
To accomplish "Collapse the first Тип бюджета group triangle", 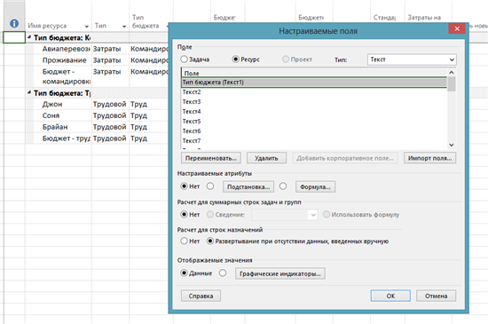I will click(x=29, y=37).
